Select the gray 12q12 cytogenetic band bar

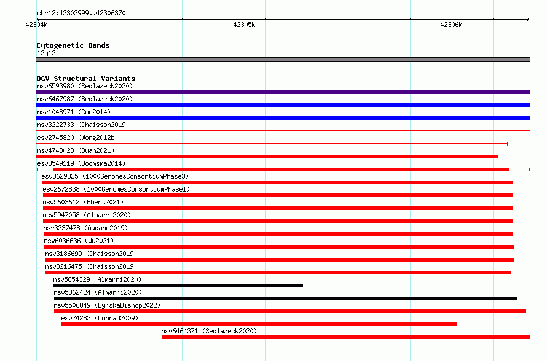[x=283, y=60]
